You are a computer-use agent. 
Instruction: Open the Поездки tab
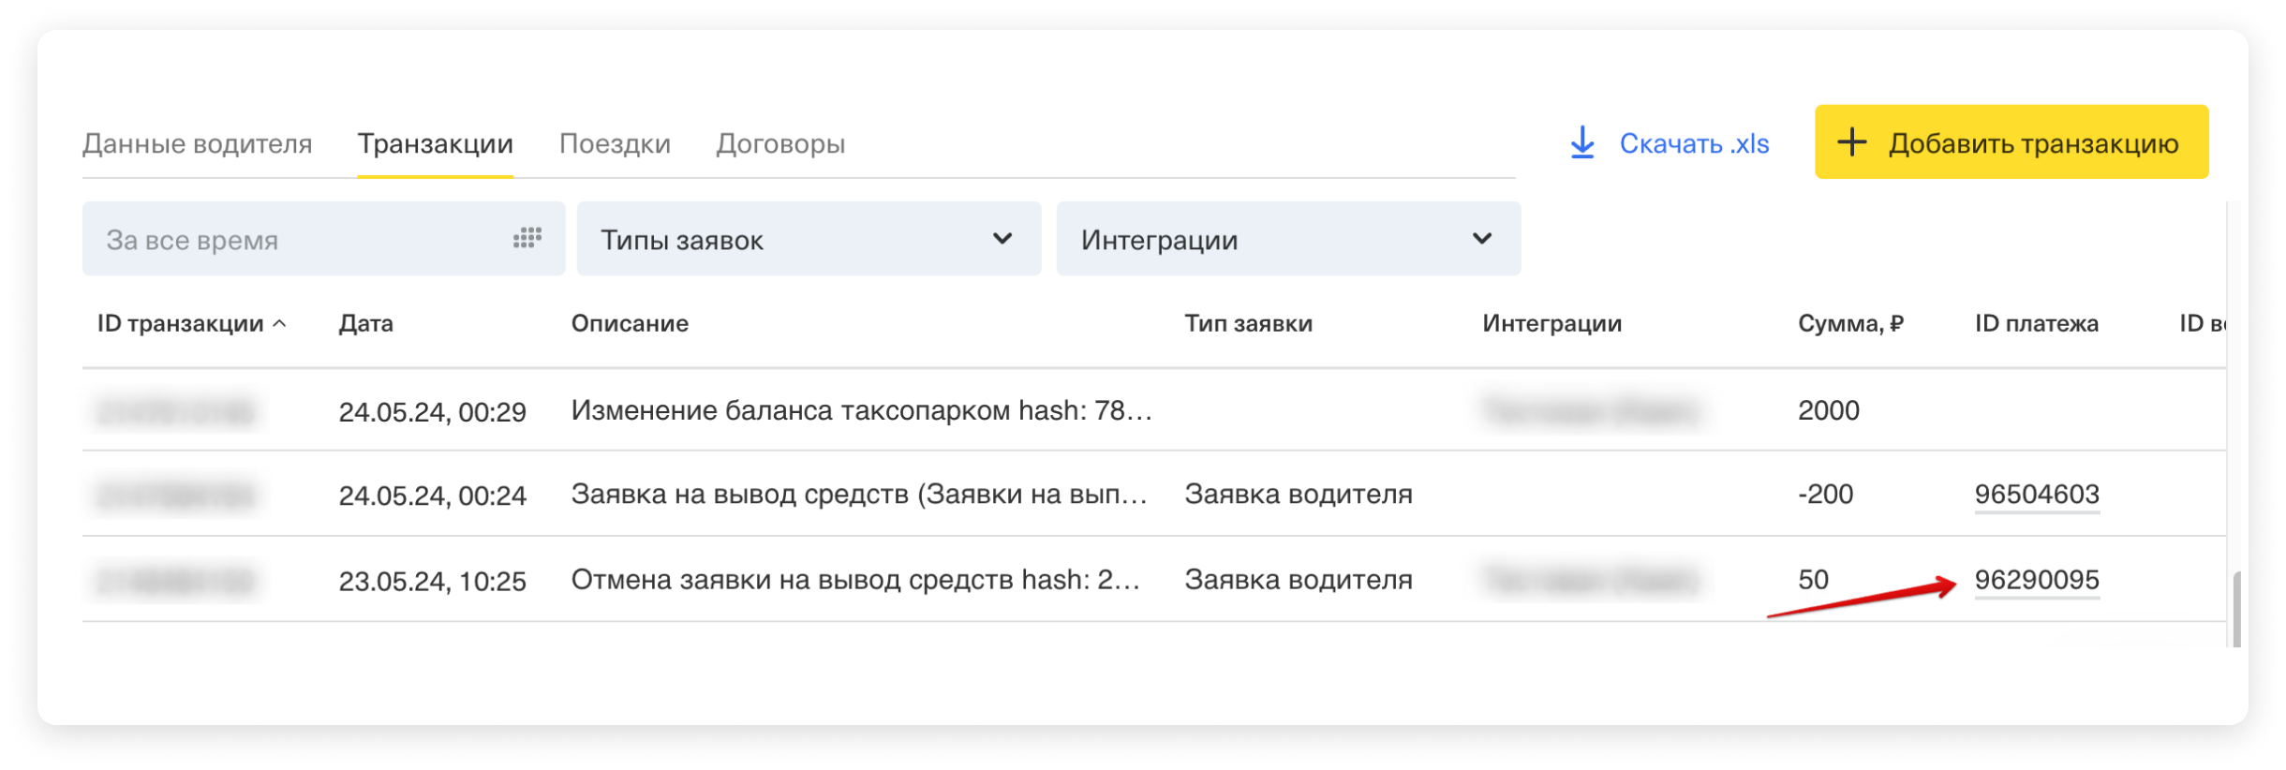615,143
